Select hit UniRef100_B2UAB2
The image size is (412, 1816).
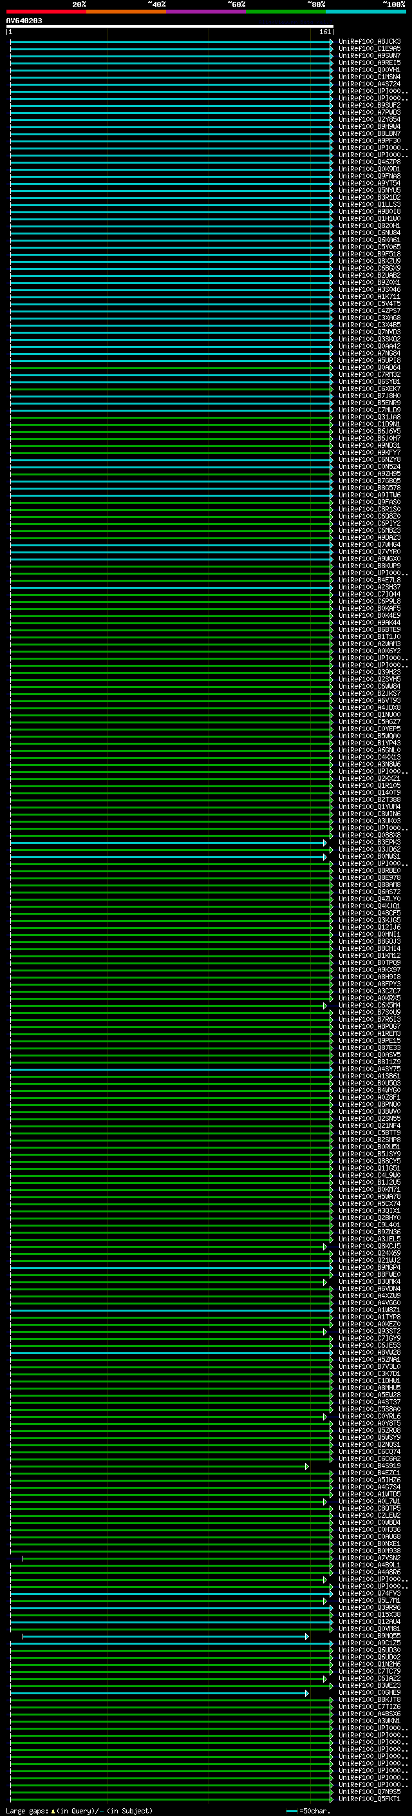coord(370,276)
